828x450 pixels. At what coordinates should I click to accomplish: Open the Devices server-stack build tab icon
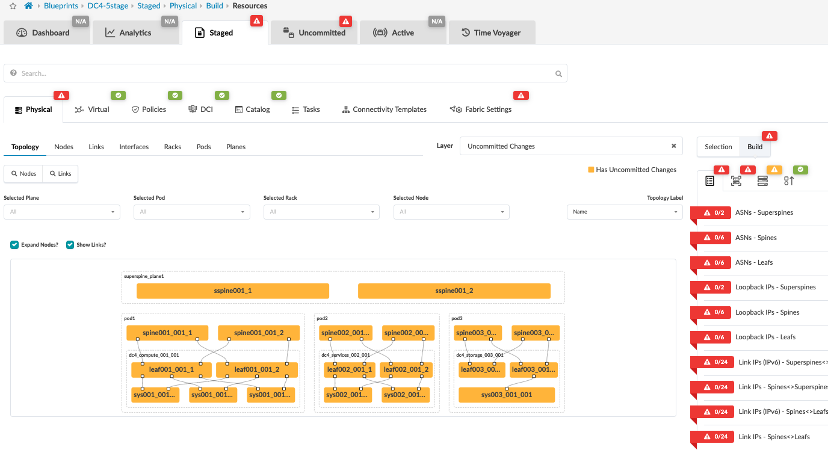point(762,180)
